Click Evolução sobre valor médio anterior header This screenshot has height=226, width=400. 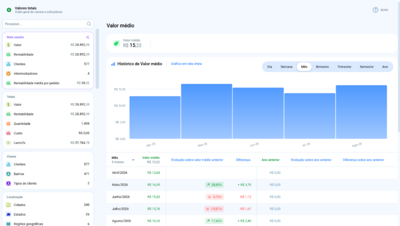197,160
